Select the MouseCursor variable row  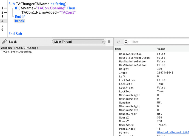[x=151, y=114]
